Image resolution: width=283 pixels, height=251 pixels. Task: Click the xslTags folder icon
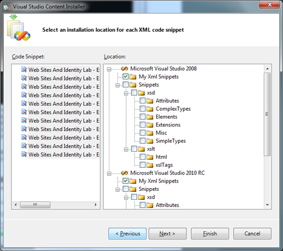[150, 165]
